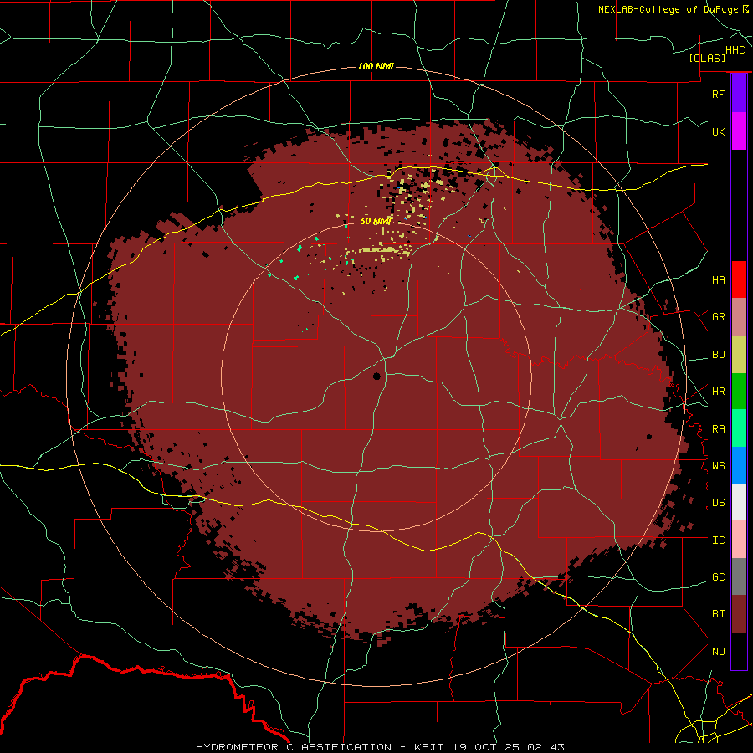This screenshot has height=753, width=753.
Task: Click the IC legend label
Action: [718, 540]
